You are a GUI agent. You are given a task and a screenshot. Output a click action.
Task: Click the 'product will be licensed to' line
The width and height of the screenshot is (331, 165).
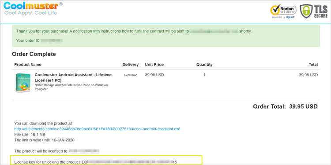point(56,151)
